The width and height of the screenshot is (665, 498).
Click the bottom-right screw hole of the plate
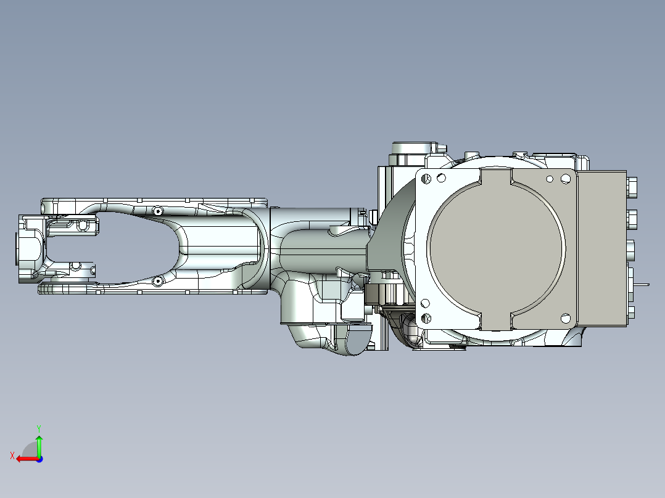pyautogui.click(x=566, y=318)
